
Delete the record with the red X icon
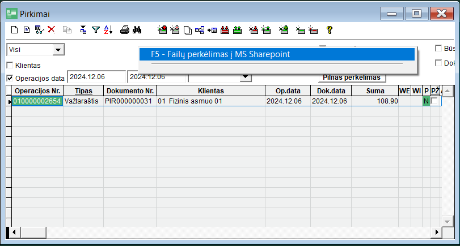pos(52,29)
